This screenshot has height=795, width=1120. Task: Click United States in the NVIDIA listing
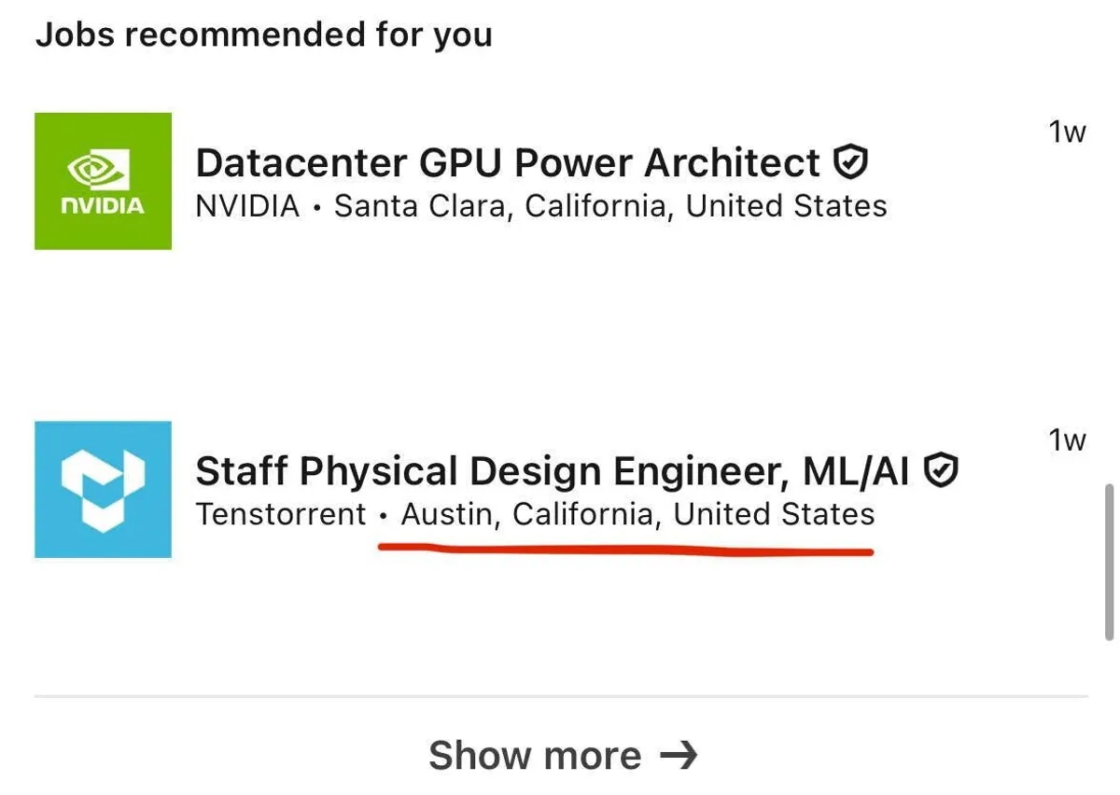(786, 206)
